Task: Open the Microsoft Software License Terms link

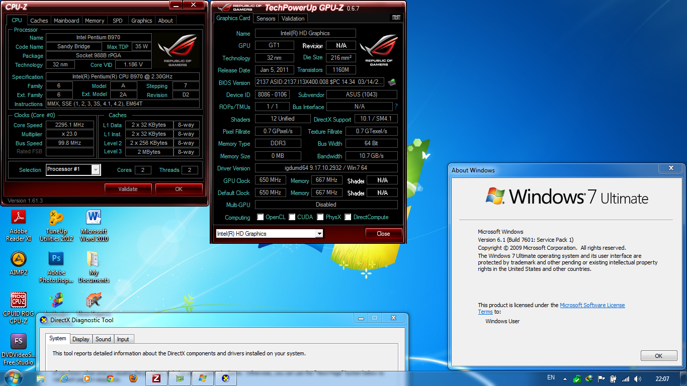Action: [592, 305]
